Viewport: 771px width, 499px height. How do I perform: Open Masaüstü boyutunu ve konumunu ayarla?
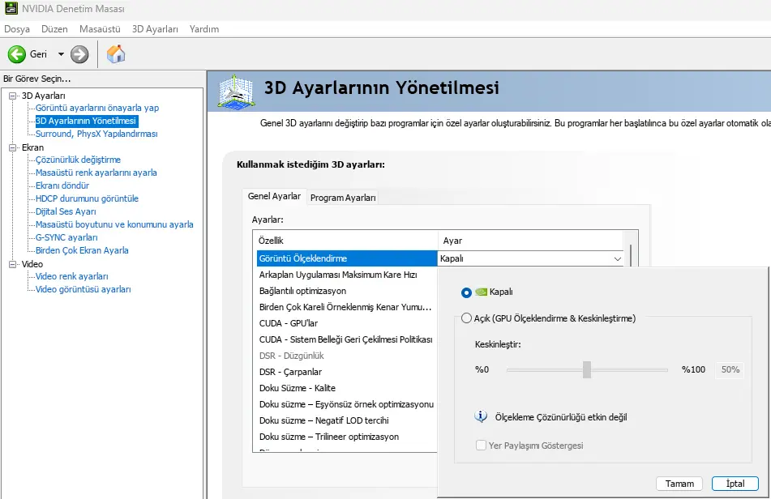tap(114, 224)
